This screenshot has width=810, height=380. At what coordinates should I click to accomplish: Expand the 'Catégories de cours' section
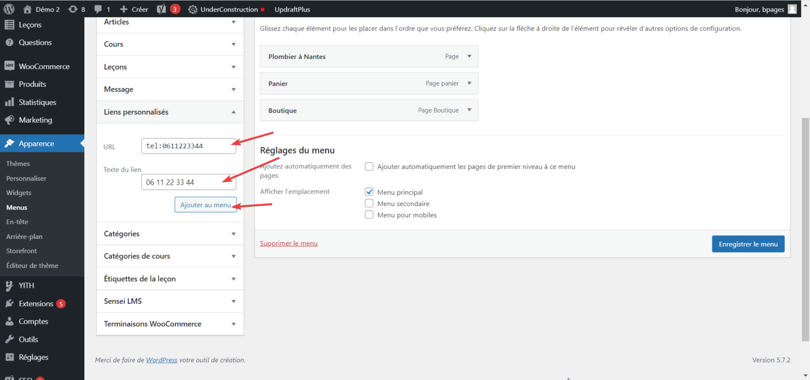pos(233,256)
